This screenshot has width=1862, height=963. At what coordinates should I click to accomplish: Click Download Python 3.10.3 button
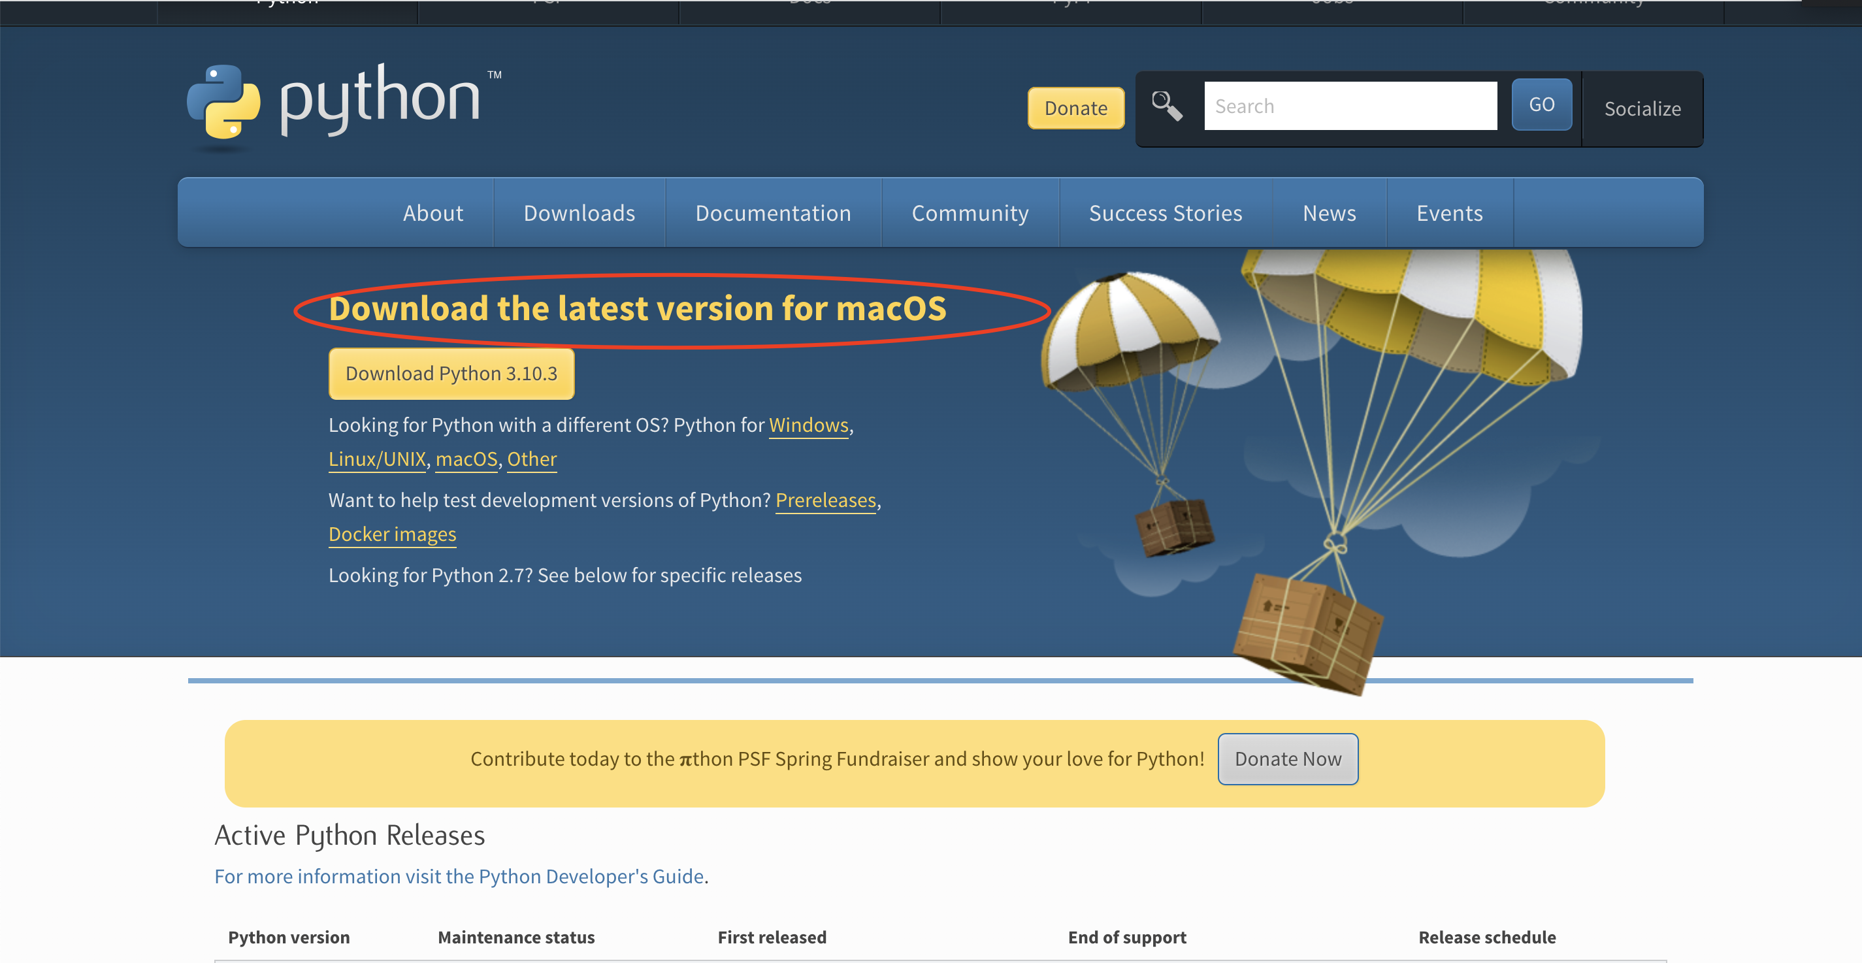[x=451, y=374]
